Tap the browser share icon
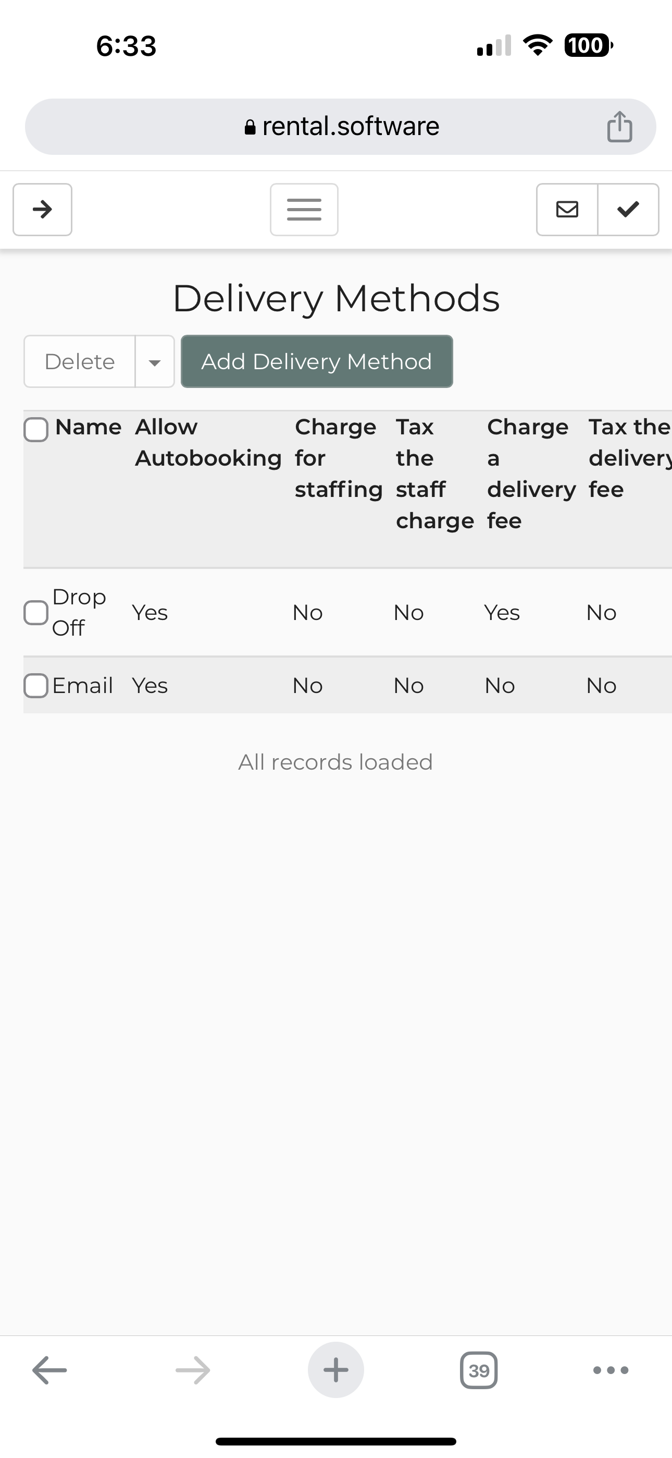This screenshot has height=1458, width=672. pos(619,126)
